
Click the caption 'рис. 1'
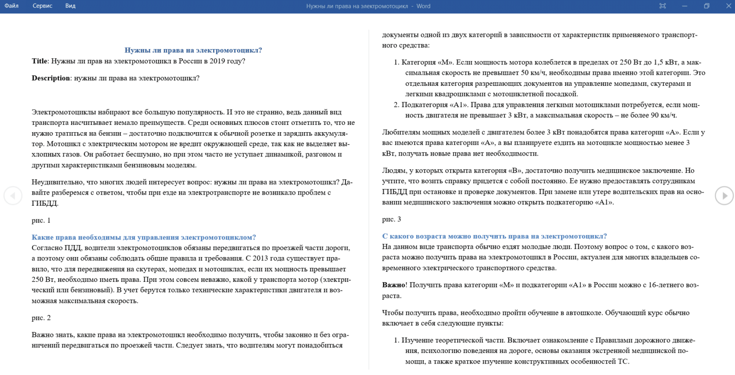pyautogui.click(x=41, y=220)
